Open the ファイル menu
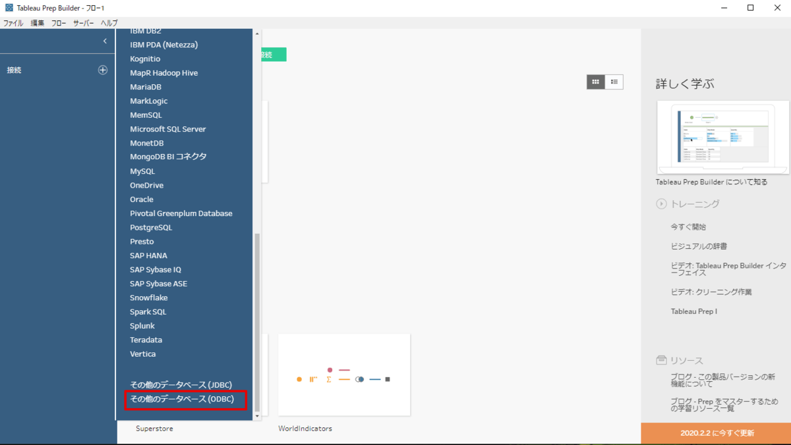 coord(13,22)
